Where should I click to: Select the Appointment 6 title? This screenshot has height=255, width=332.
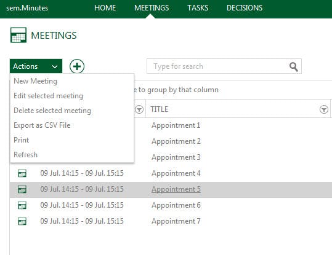pyautogui.click(x=176, y=205)
